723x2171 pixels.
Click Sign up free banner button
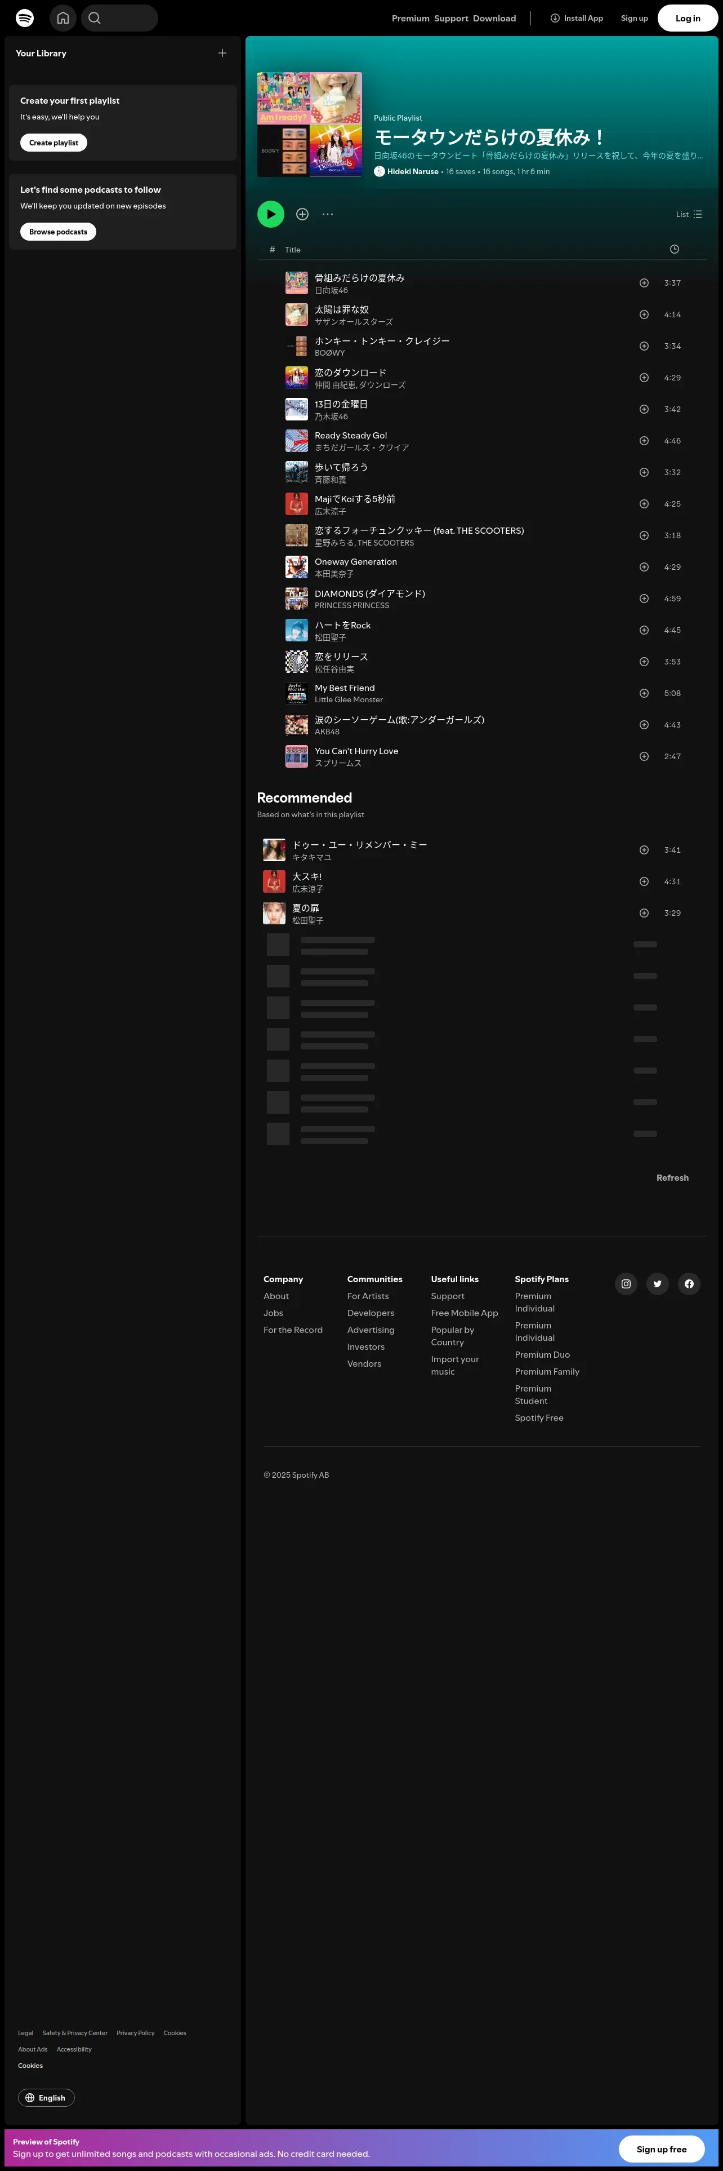(x=662, y=2149)
